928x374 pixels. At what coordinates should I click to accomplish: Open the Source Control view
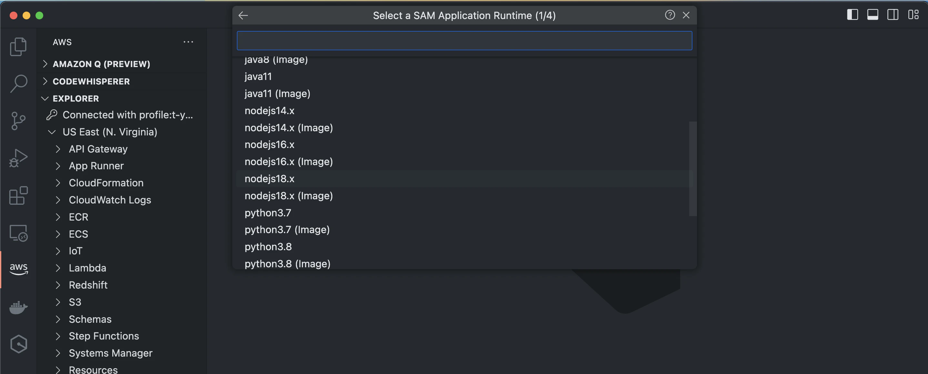(18, 121)
